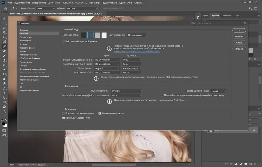Open the neutral color mode details link
This screenshot has width=262, height=167.
coord(137,52)
